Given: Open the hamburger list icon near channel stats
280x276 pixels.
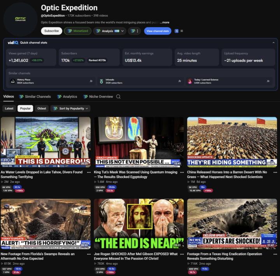Looking at the screenshot, I should [x=182, y=31].
